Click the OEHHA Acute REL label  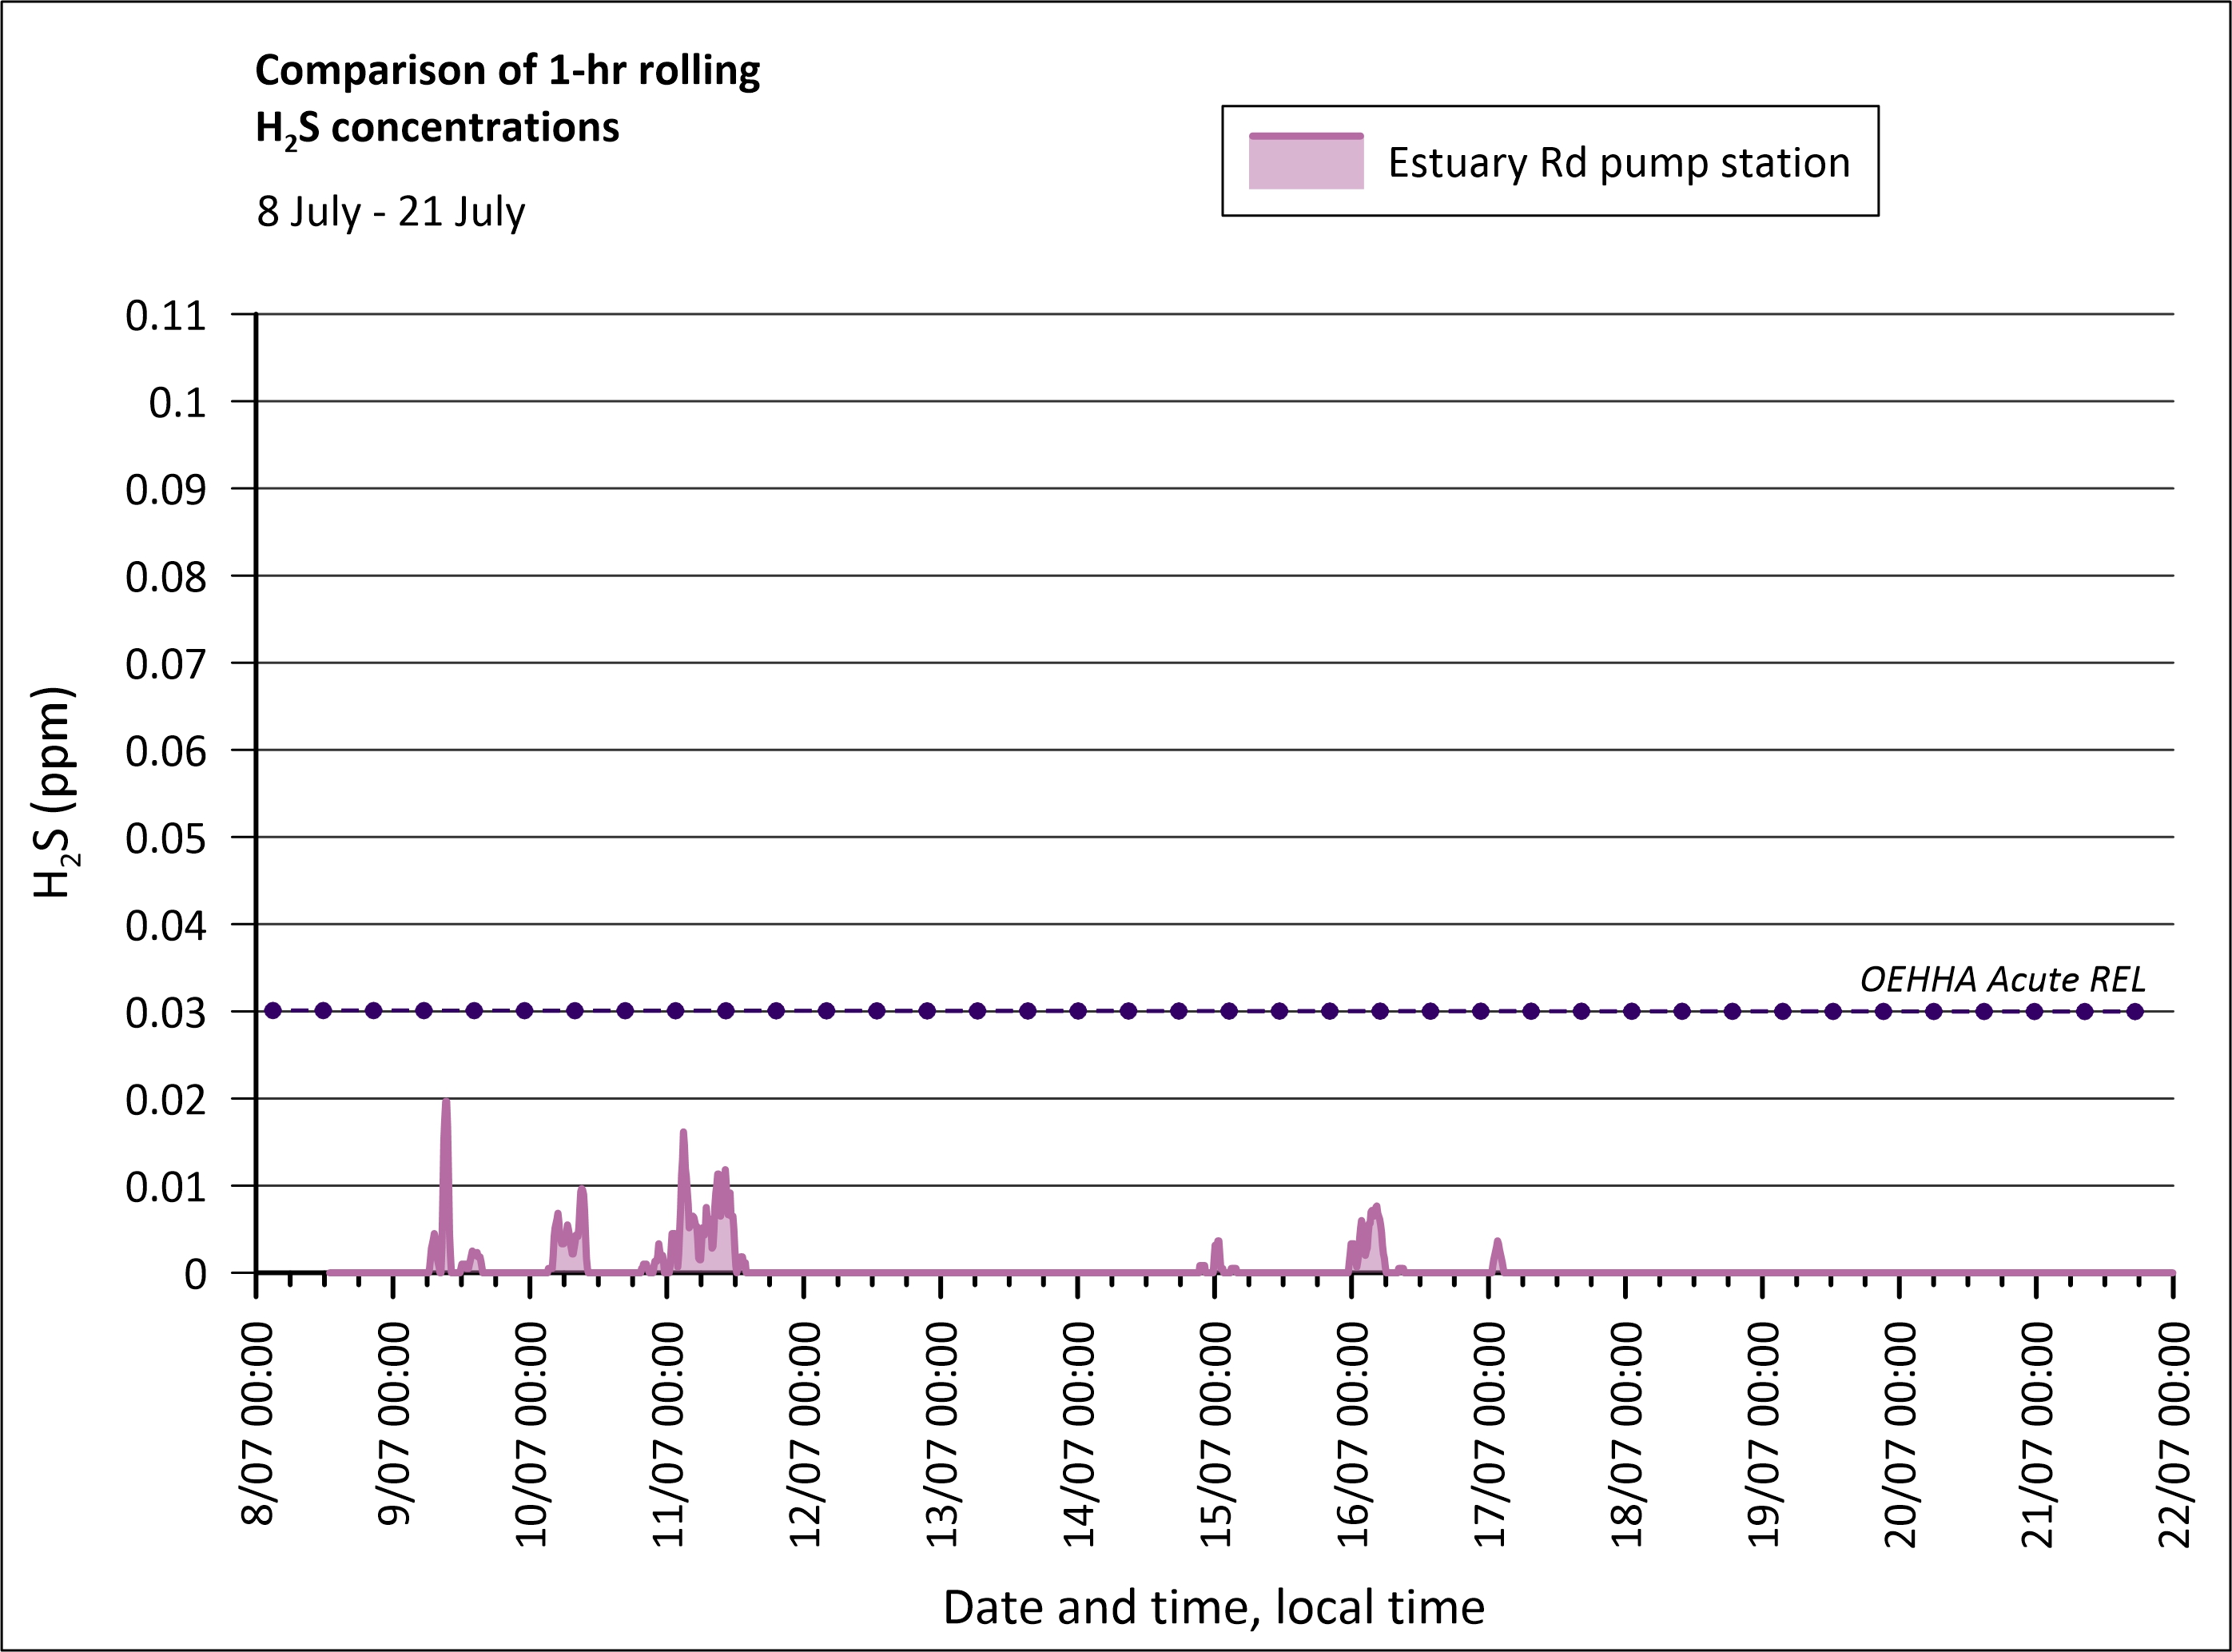coord(2002,979)
